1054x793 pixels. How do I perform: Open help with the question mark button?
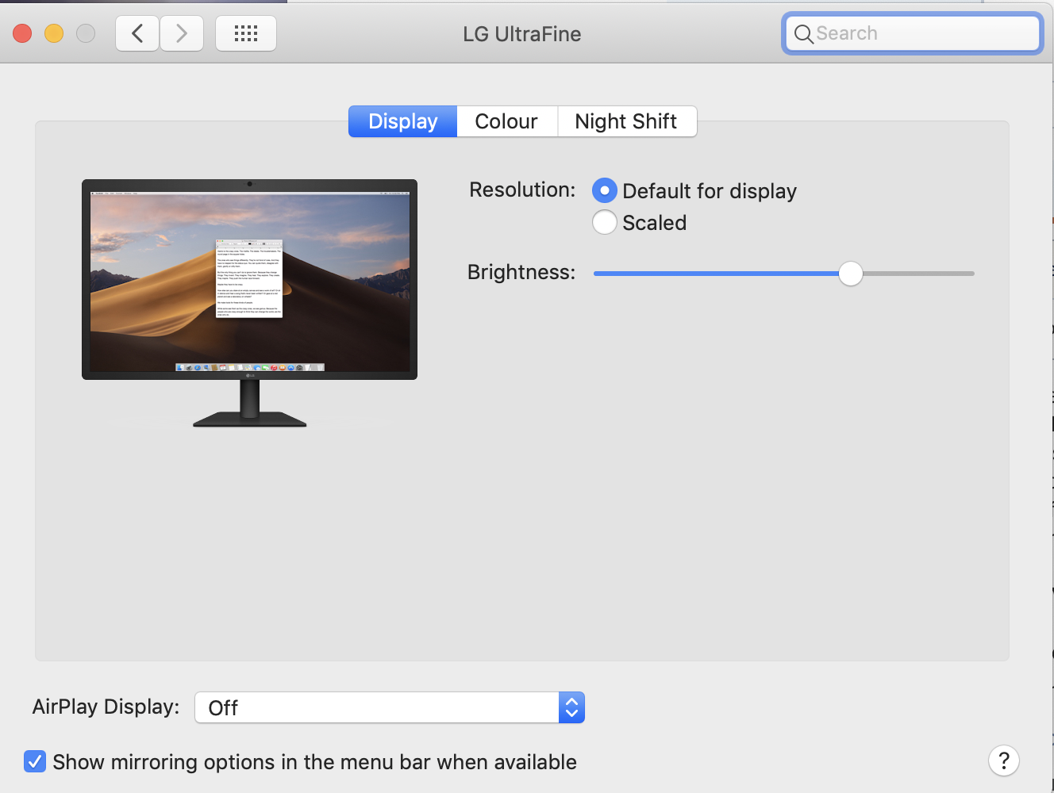coord(1003,760)
